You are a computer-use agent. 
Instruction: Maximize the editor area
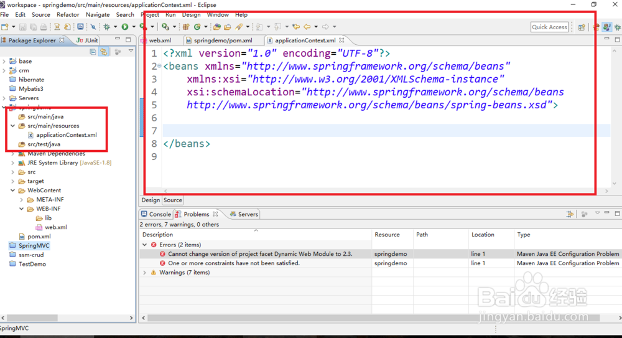click(x=617, y=39)
